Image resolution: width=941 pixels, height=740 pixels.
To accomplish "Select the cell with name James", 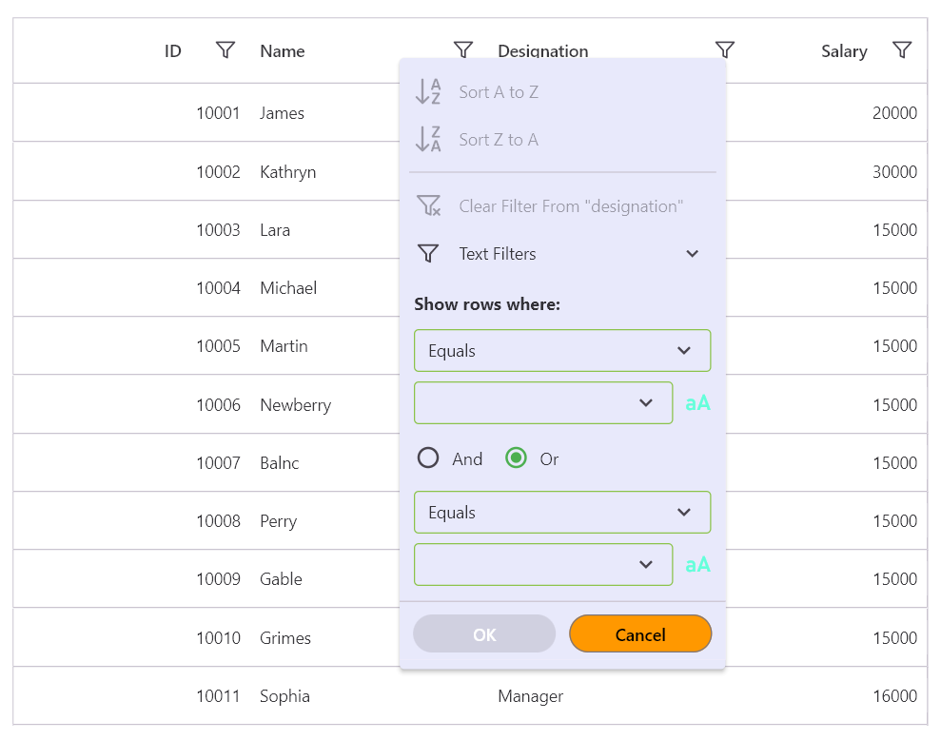I will pyautogui.click(x=282, y=113).
